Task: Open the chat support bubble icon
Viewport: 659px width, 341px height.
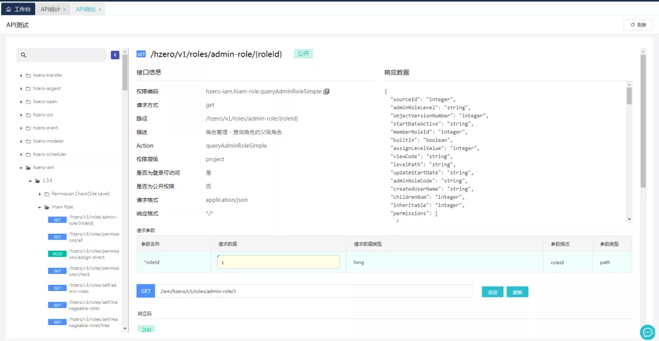Action: pyautogui.click(x=647, y=332)
